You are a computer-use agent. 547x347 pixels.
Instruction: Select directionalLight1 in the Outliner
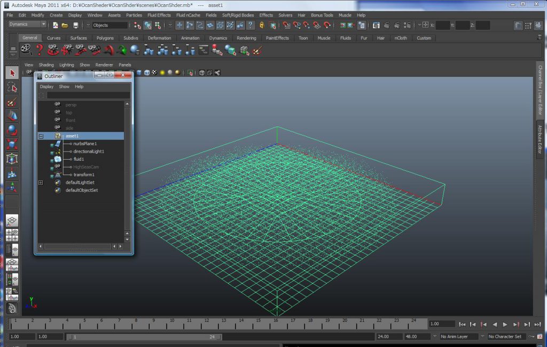click(89, 152)
